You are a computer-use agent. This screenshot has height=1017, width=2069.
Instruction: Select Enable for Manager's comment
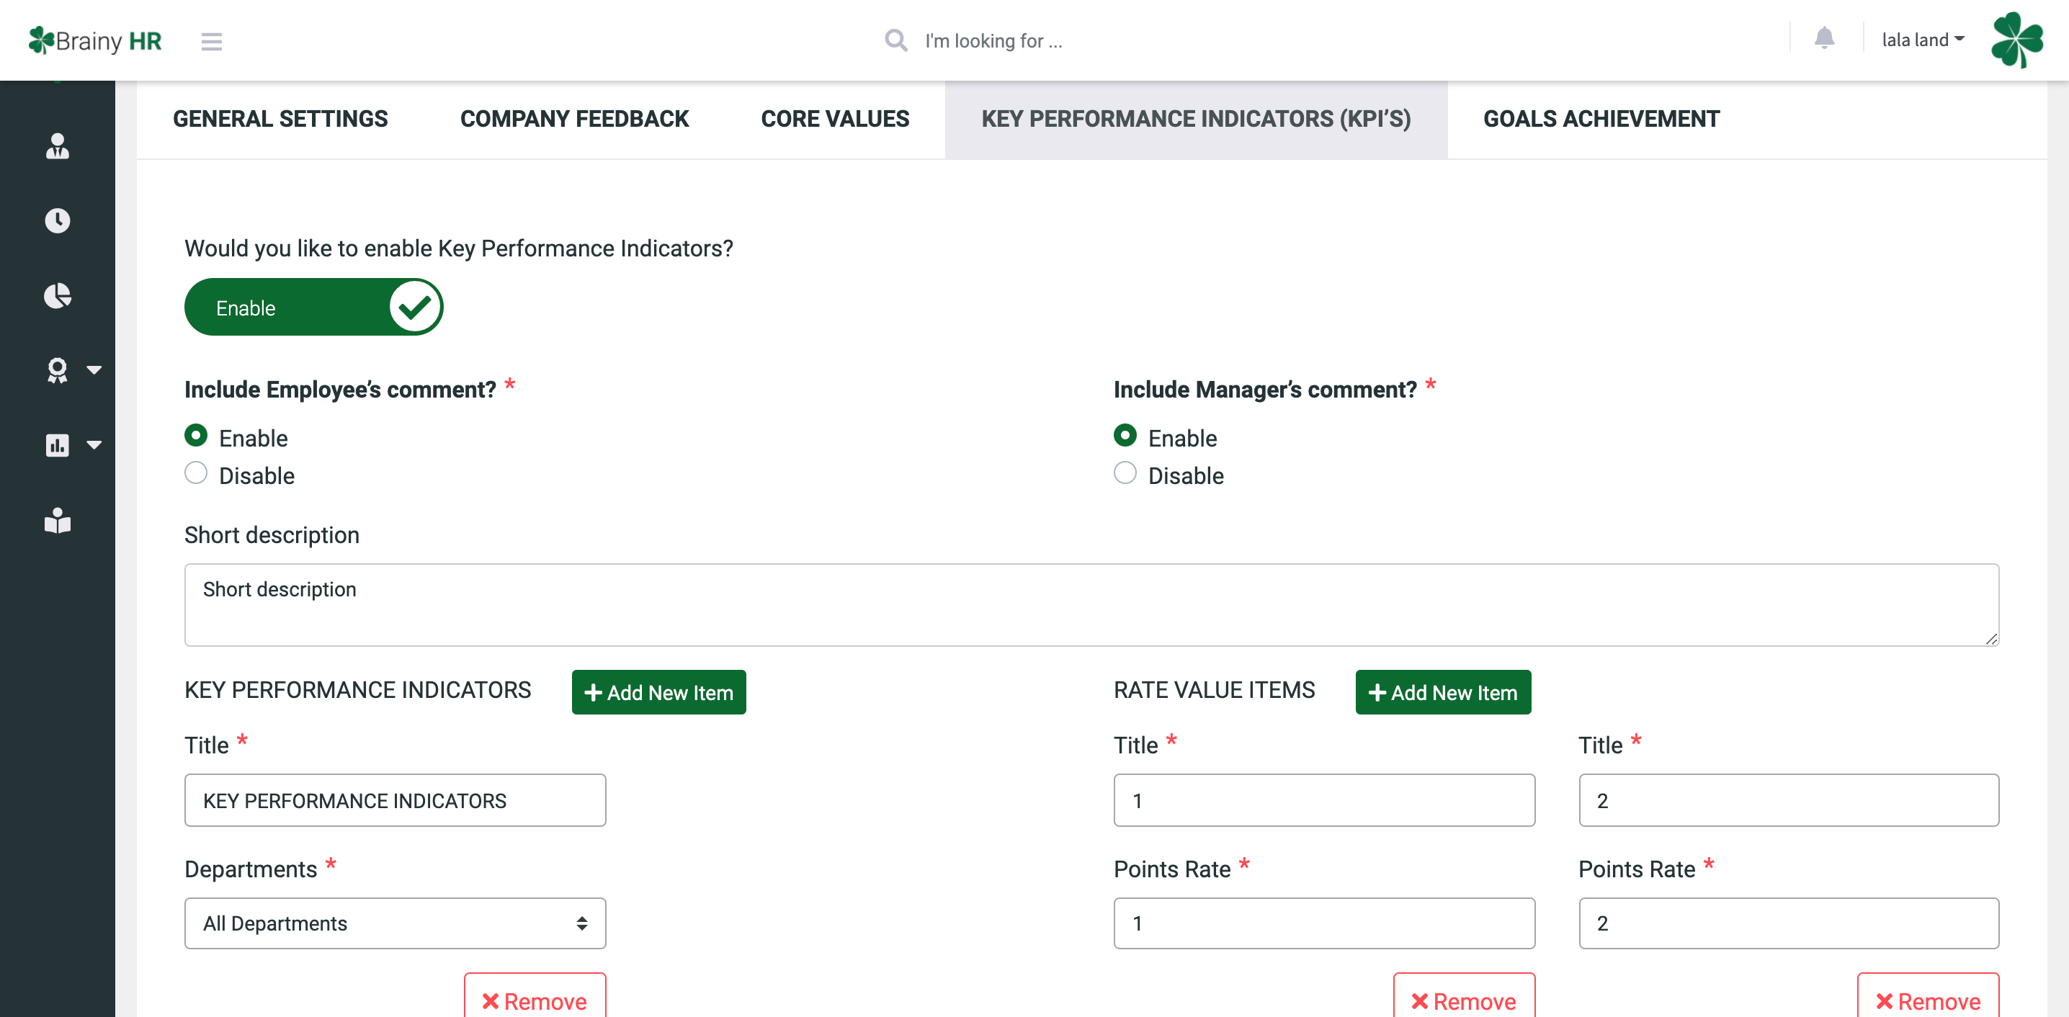click(1125, 436)
